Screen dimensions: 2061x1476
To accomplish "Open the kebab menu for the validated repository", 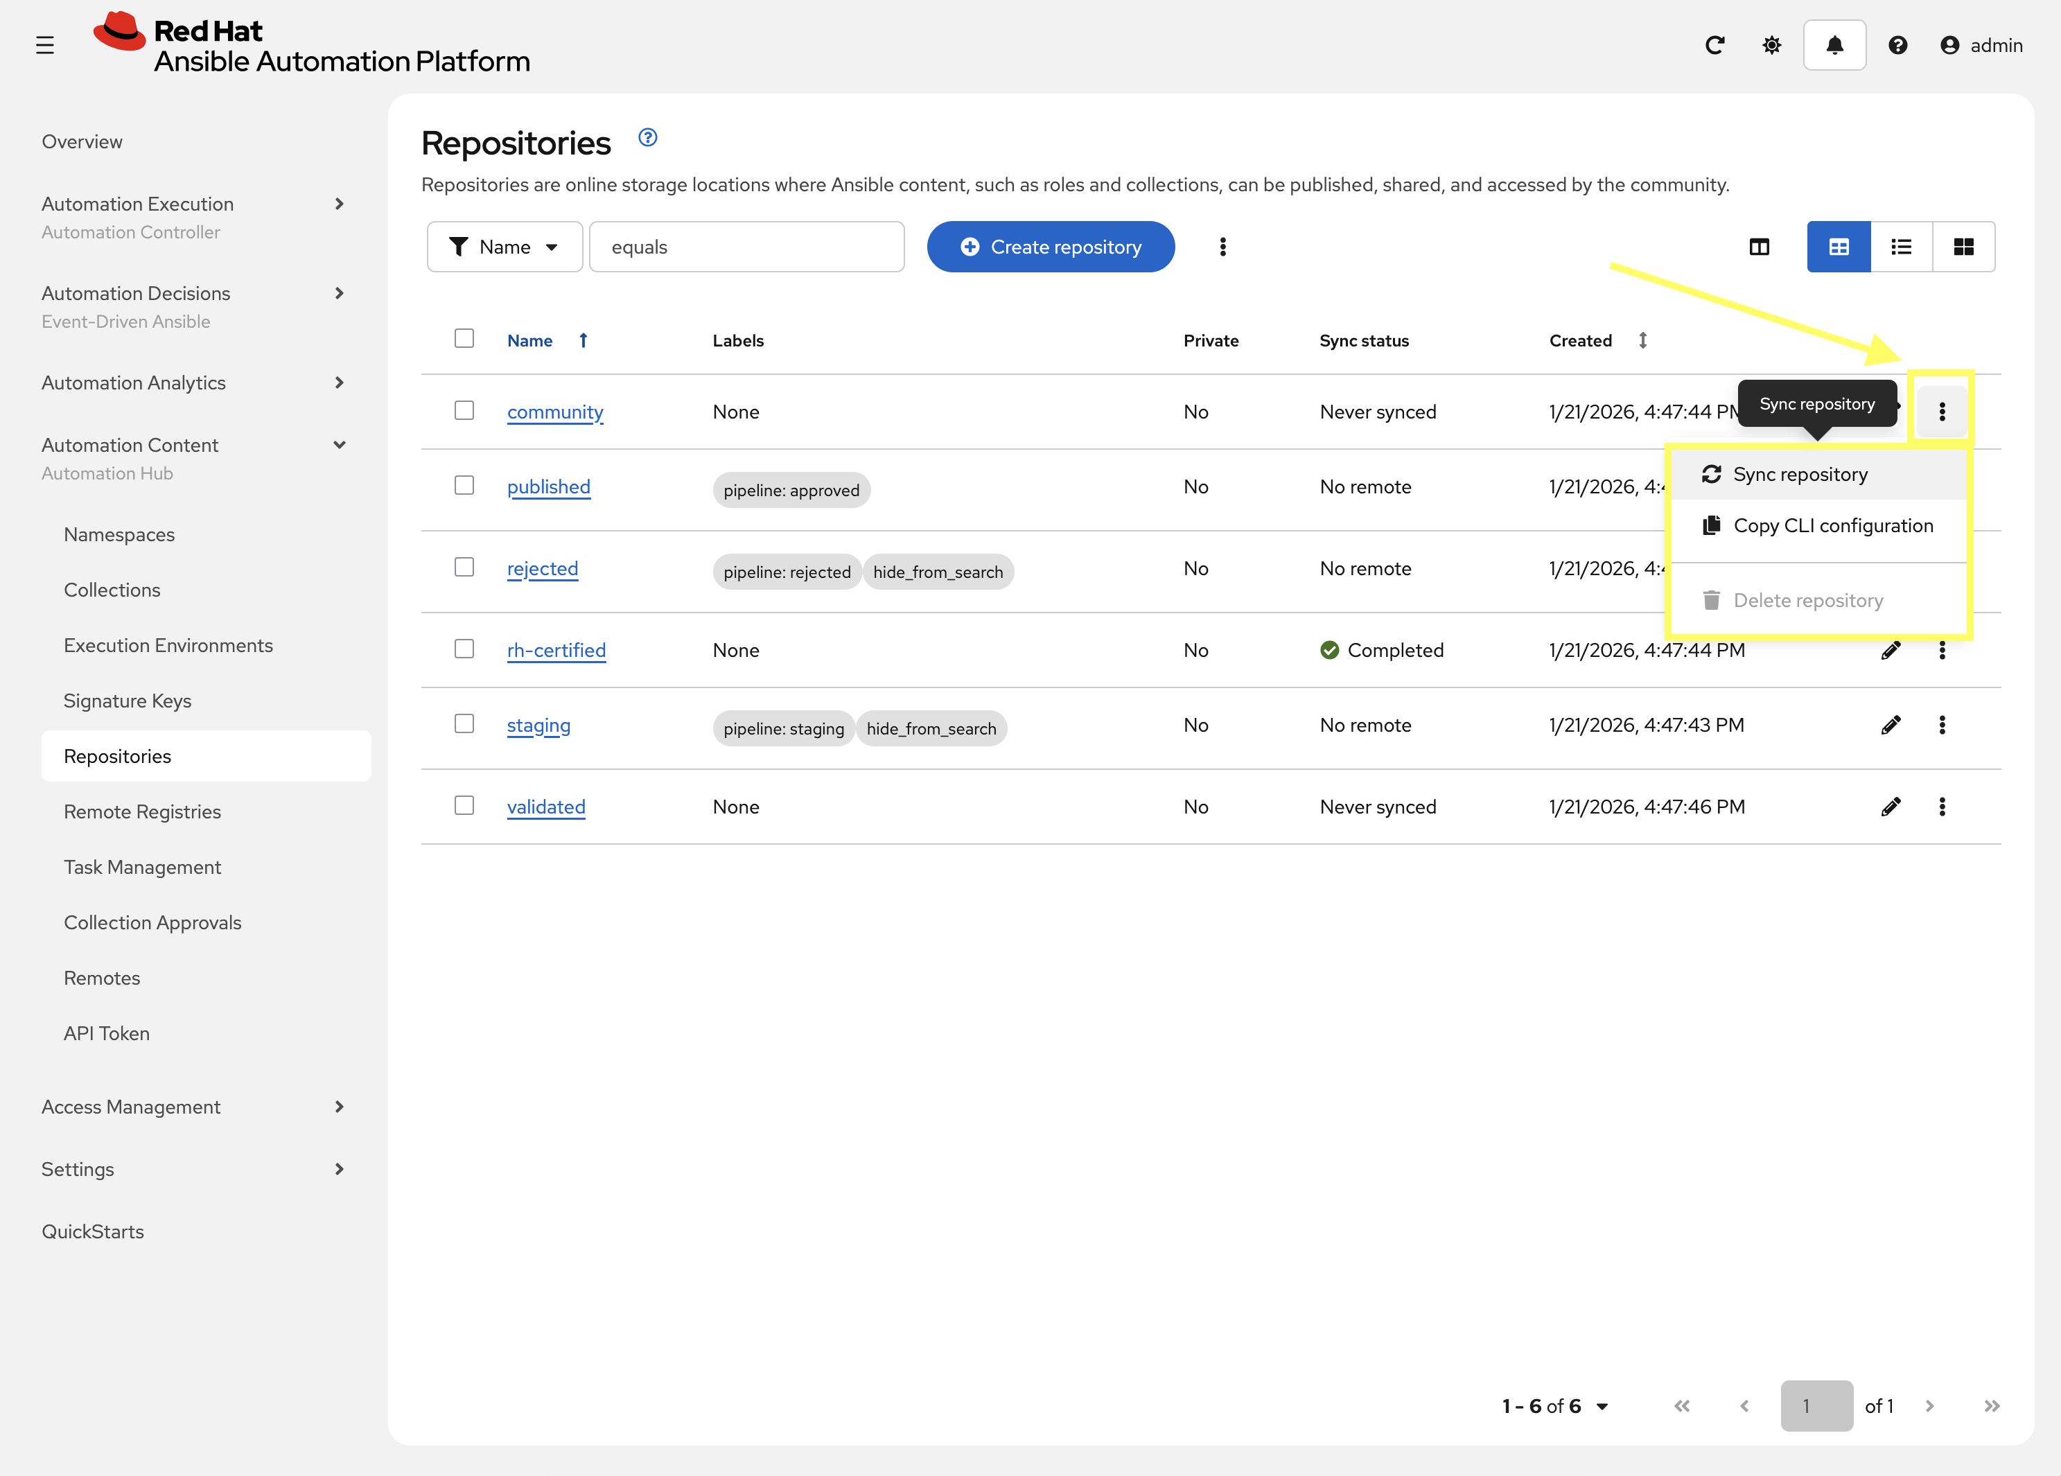I will pyautogui.click(x=1943, y=806).
